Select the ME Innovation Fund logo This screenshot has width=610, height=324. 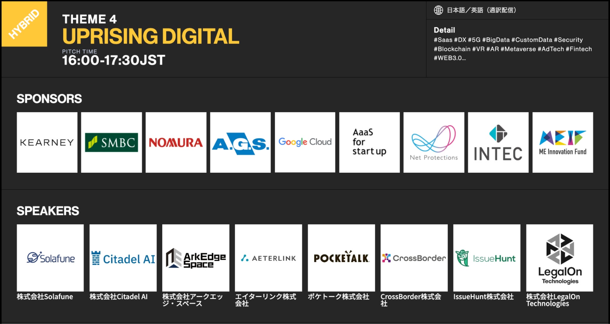point(563,142)
